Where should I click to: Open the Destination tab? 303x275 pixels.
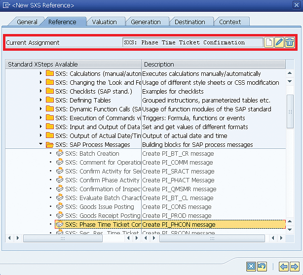tap(190, 22)
